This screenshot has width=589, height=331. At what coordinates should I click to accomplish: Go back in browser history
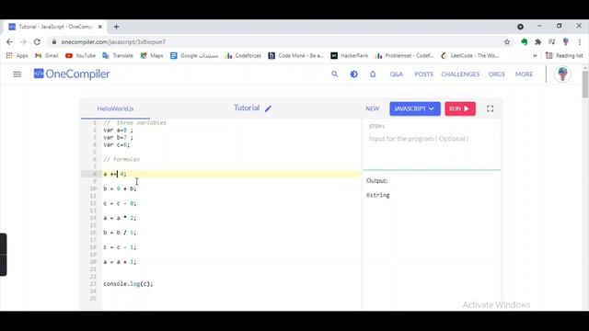click(x=9, y=41)
